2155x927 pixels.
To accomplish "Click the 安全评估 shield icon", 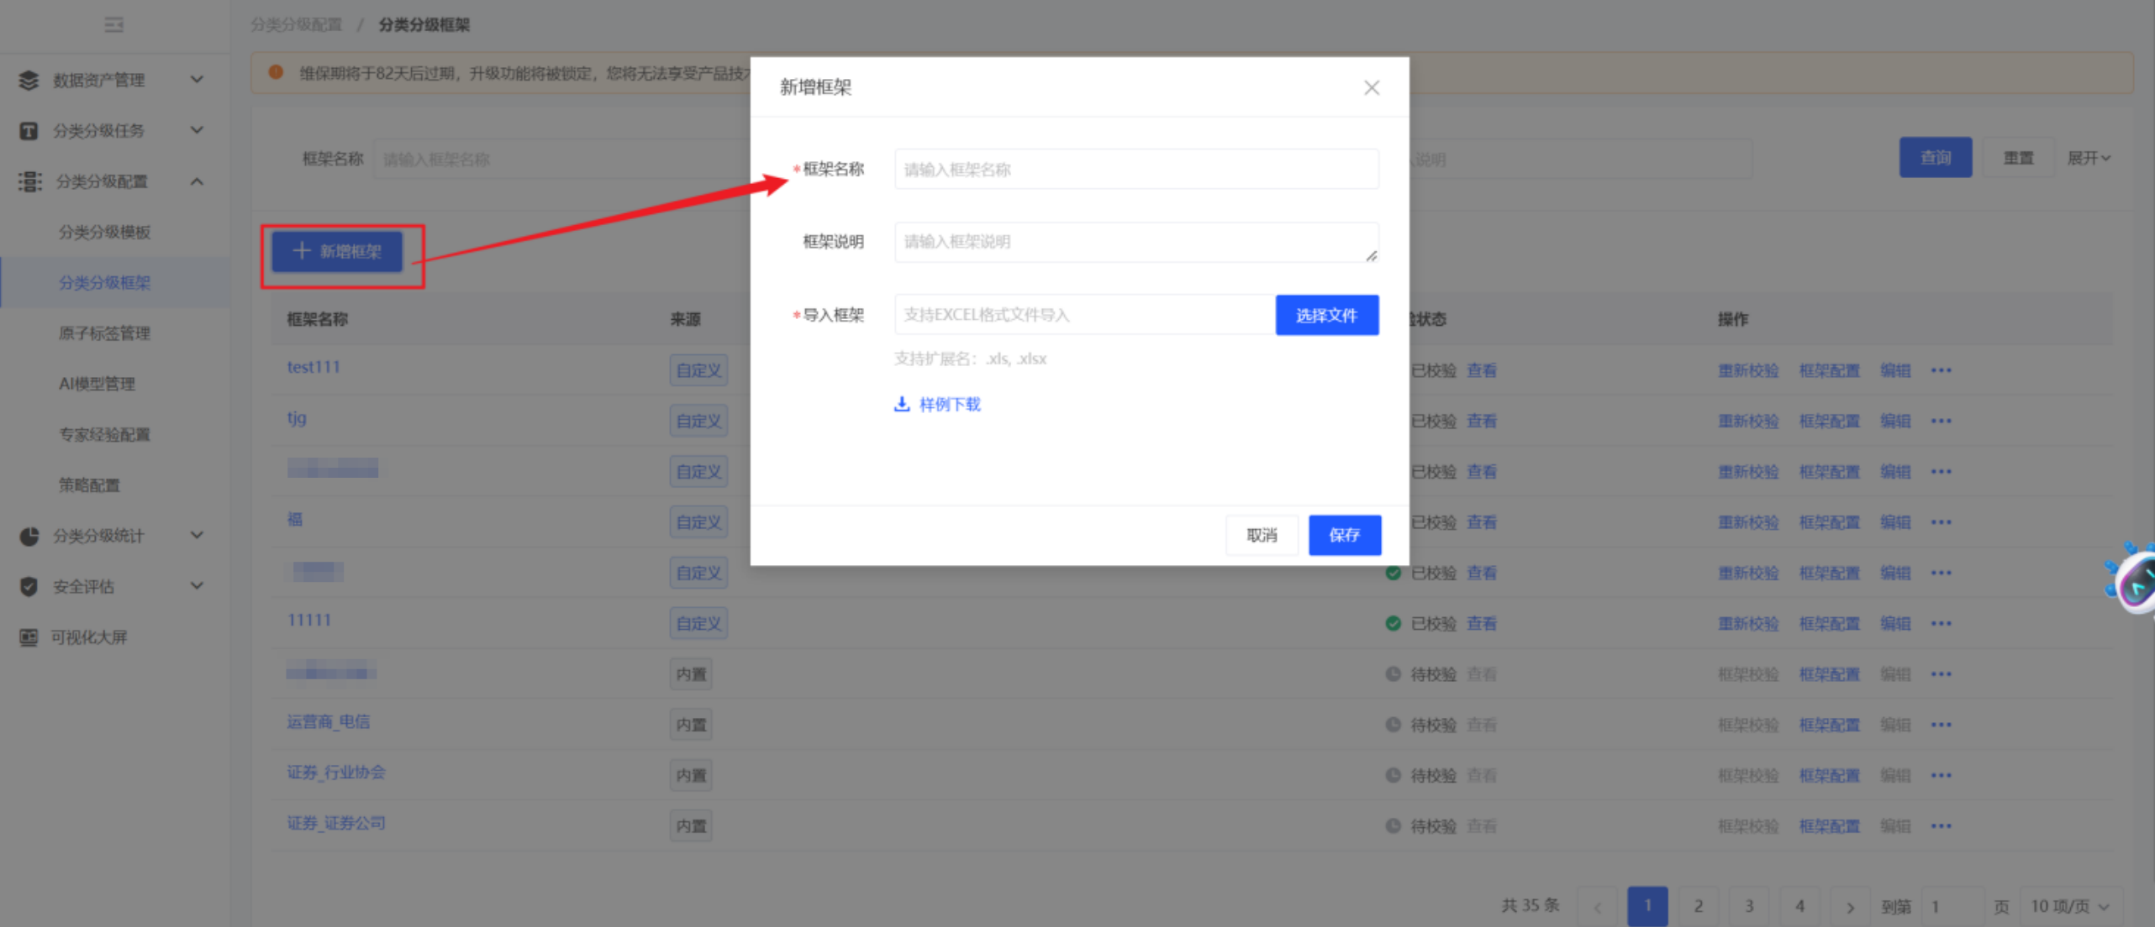I will 29,586.
